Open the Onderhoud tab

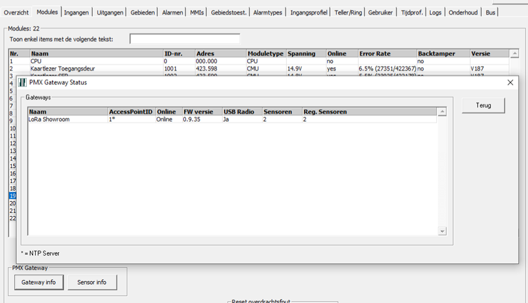tap(463, 12)
